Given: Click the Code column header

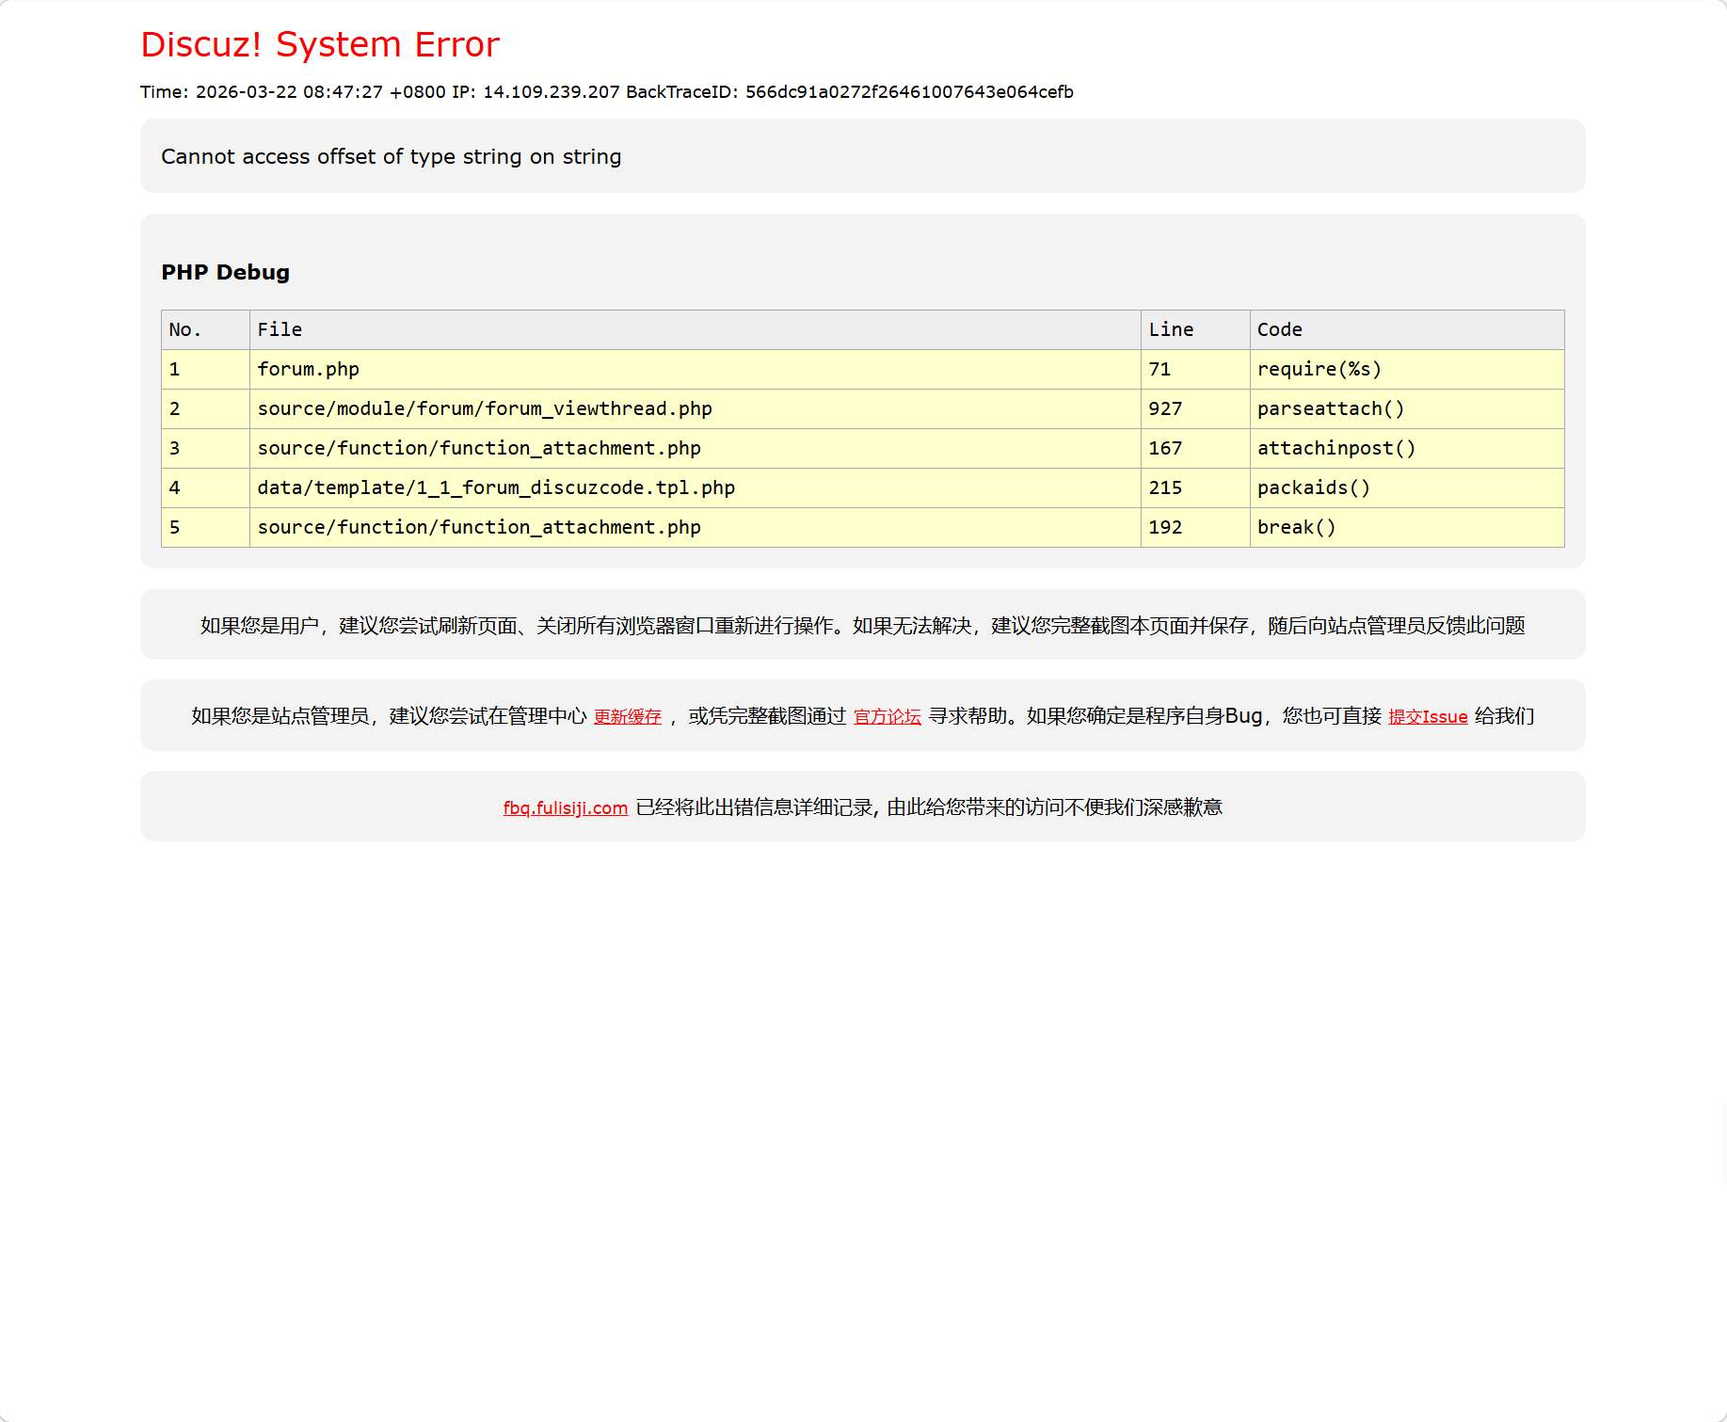Looking at the screenshot, I should 1279,329.
